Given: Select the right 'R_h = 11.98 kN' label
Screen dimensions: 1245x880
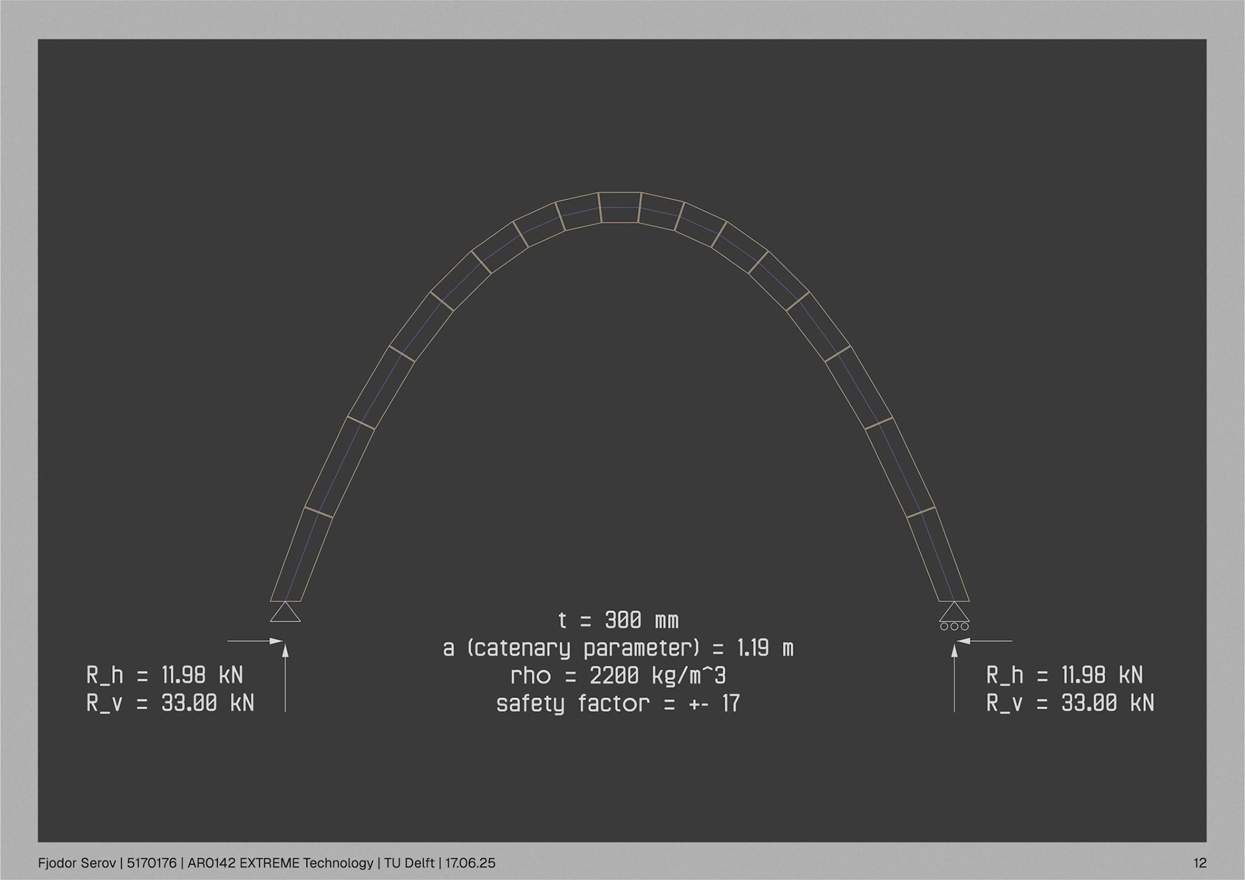Looking at the screenshot, I should coord(1064,675).
